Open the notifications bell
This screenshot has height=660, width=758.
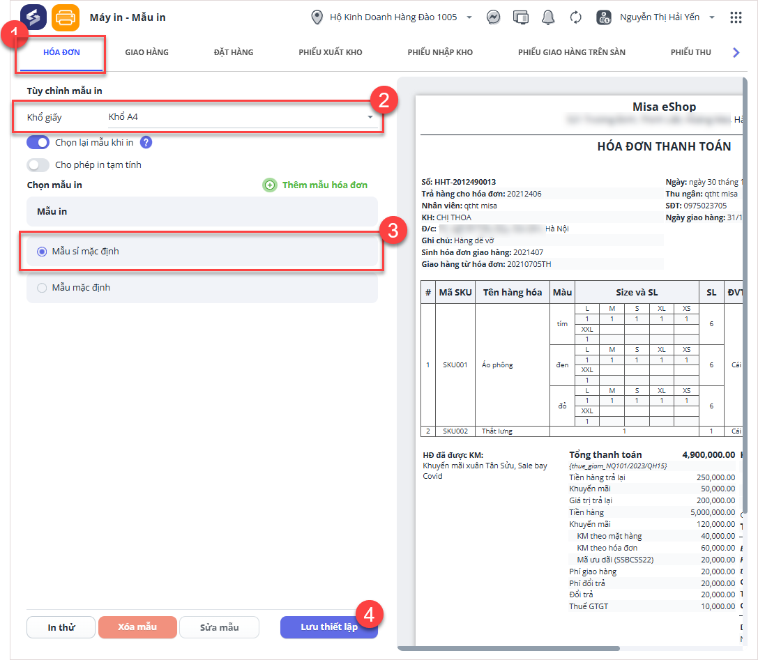[547, 17]
